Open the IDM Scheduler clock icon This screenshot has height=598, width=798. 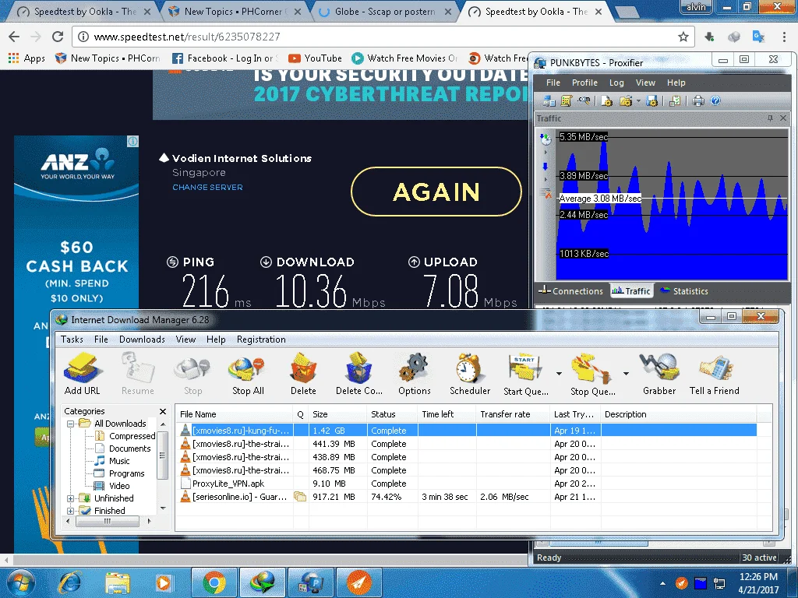pyautogui.click(x=470, y=374)
